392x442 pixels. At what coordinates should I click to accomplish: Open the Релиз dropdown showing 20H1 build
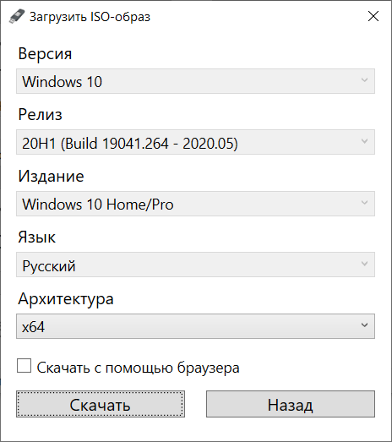[195, 142]
